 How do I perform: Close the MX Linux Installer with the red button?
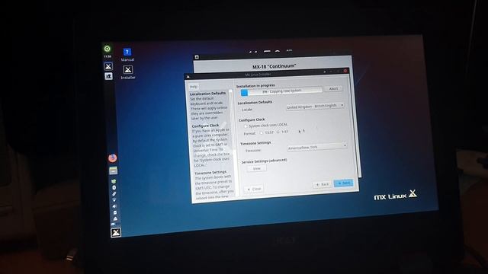345,71
